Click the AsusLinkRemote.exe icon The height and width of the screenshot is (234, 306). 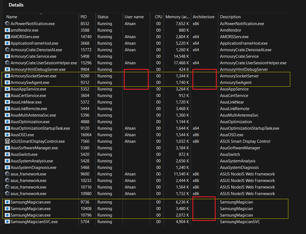tap(7, 109)
